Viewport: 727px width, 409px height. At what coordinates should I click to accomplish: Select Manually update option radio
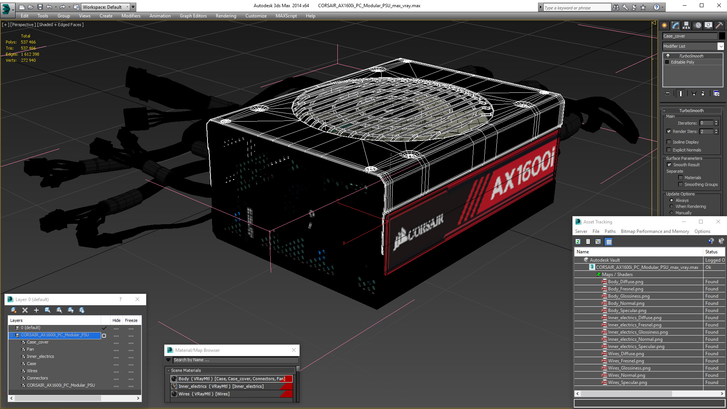pos(671,213)
